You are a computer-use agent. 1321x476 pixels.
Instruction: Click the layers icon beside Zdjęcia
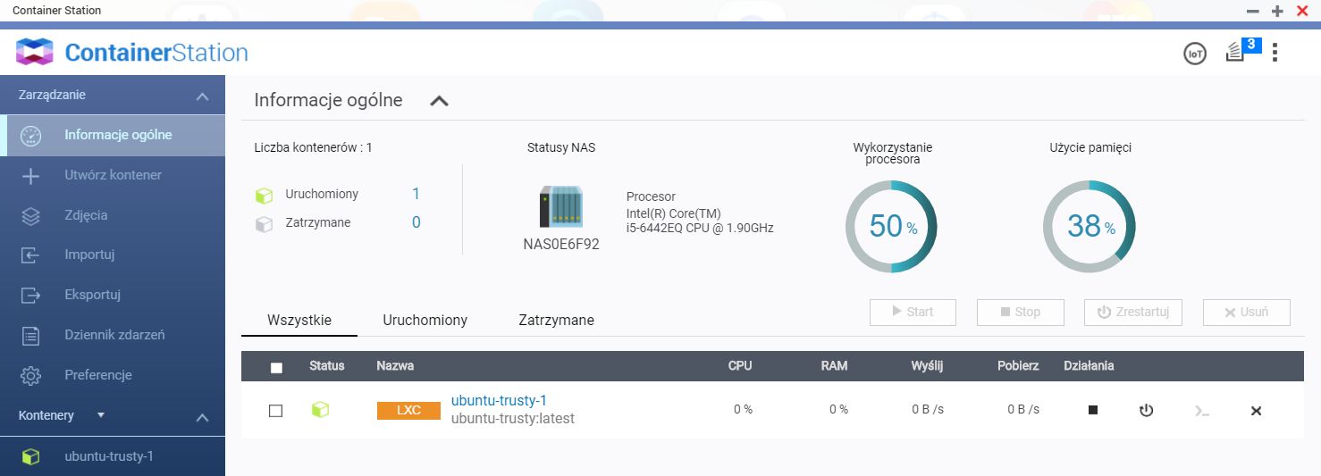(x=30, y=215)
